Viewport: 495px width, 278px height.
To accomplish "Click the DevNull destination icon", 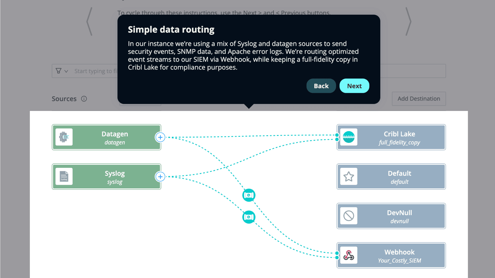I will pos(348,216).
